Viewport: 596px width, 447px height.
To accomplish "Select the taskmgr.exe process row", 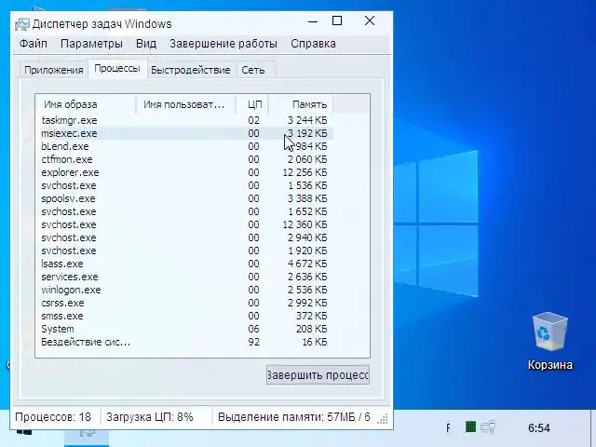I will (184, 120).
